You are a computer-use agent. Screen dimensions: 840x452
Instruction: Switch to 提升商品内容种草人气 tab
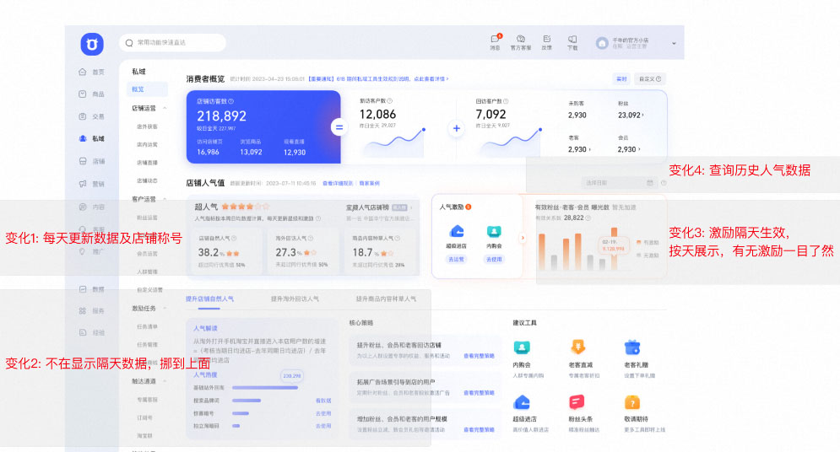point(386,299)
